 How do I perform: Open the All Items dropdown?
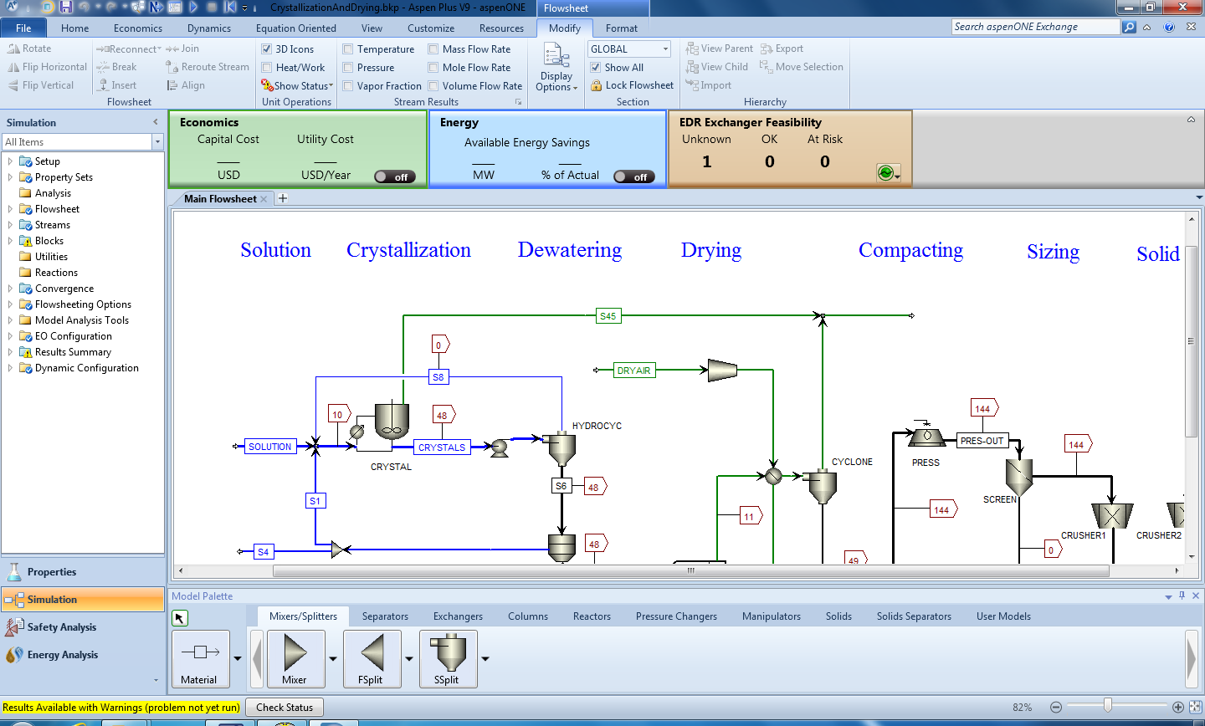point(157,142)
